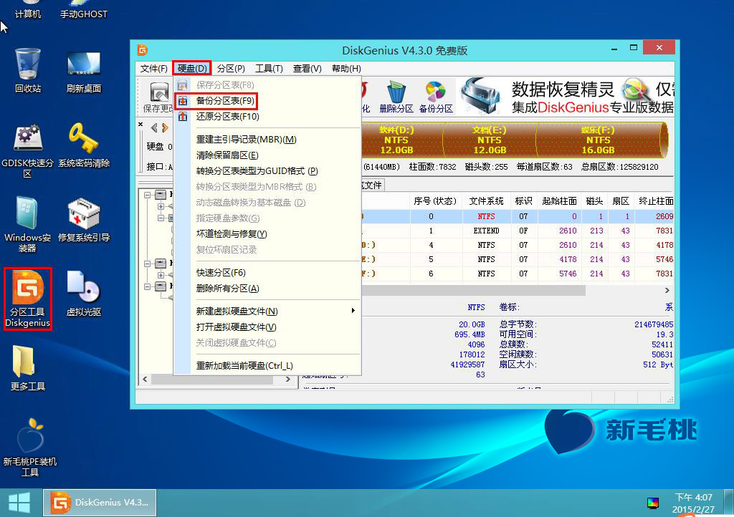Open the 分区(P) menu
Viewport: 734px width, 517px height.
pyautogui.click(x=231, y=69)
